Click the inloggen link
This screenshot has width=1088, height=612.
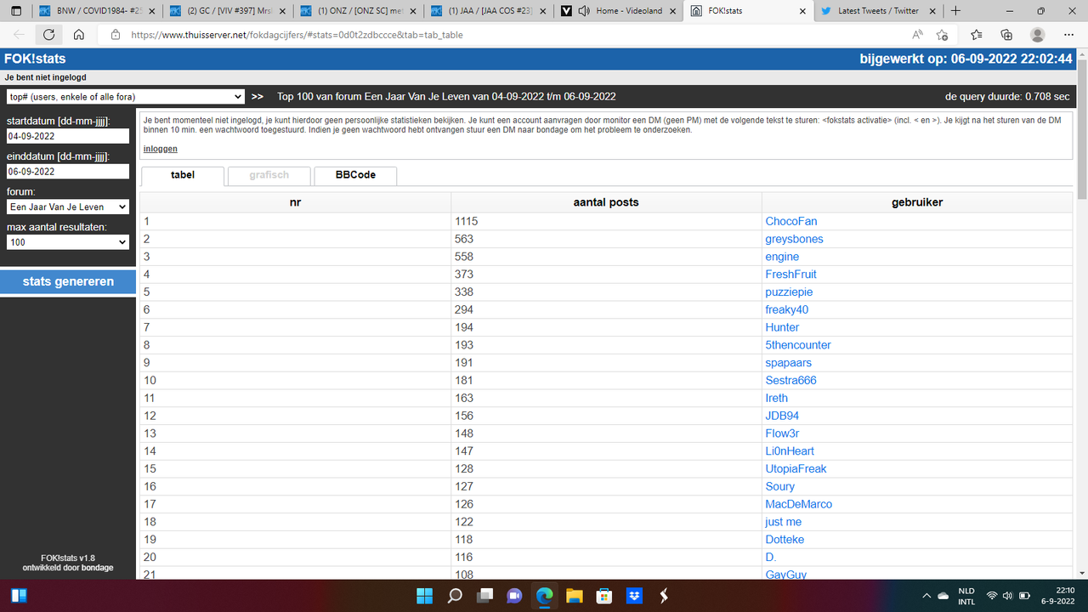(x=161, y=149)
